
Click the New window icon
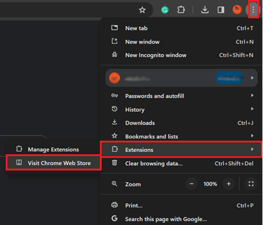(x=114, y=41)
